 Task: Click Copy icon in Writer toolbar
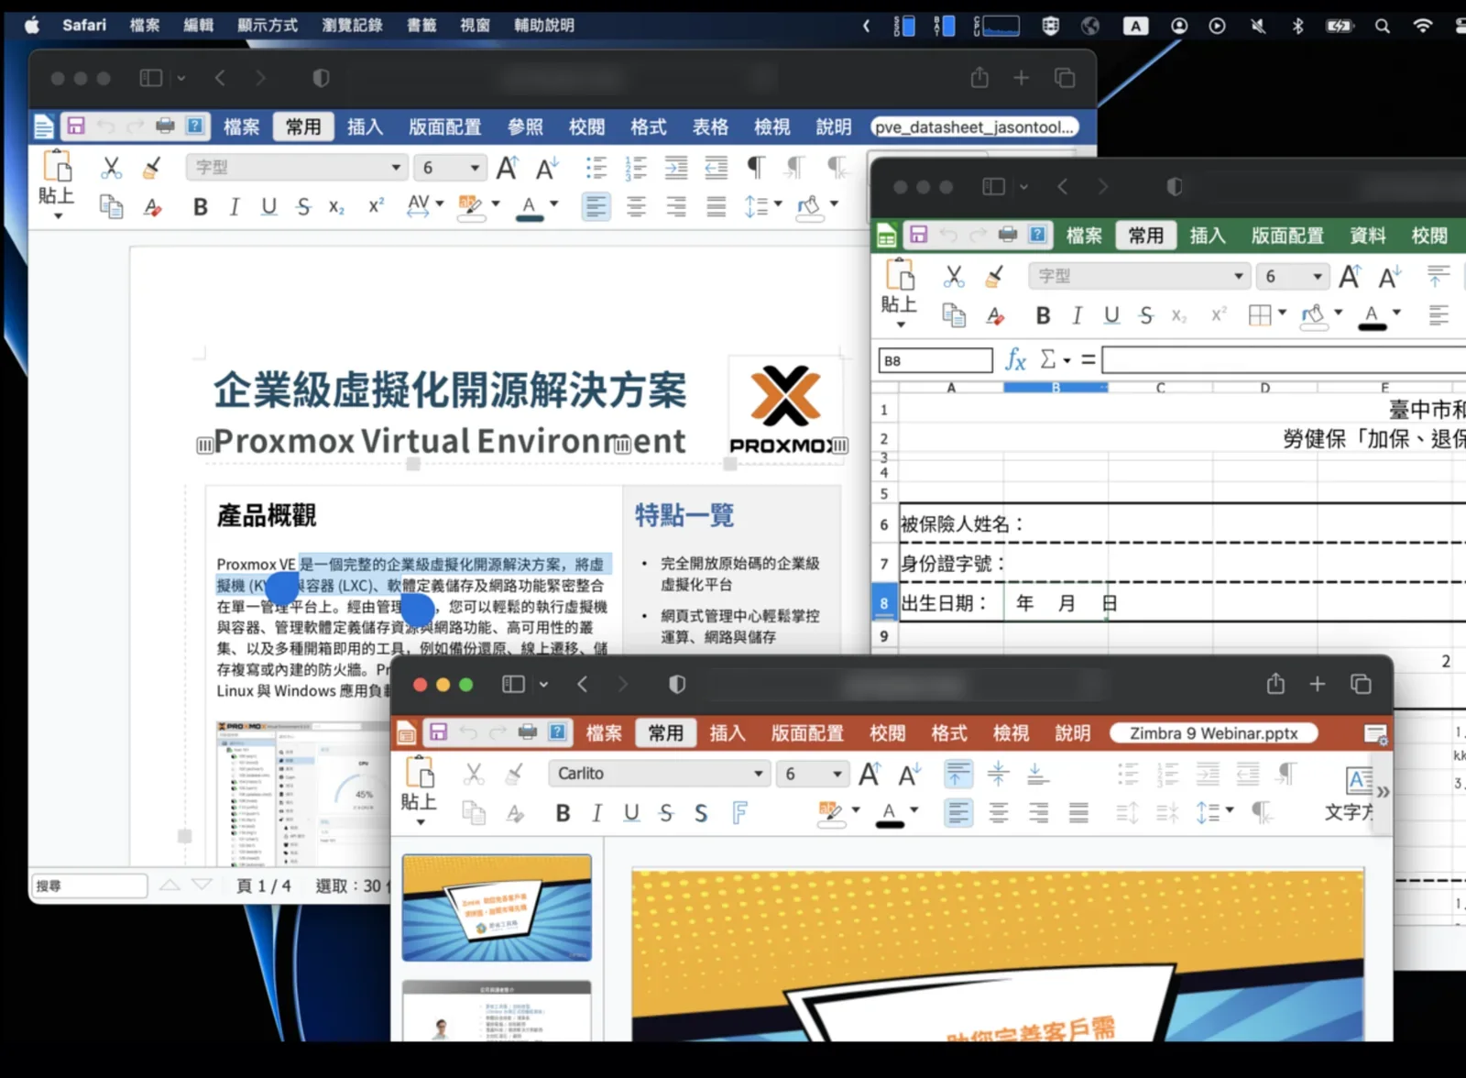(111, 207)
